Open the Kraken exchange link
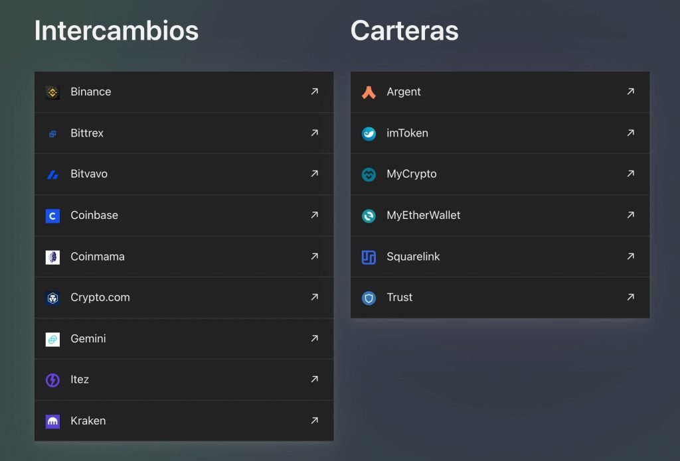 (x=88, y=421)
